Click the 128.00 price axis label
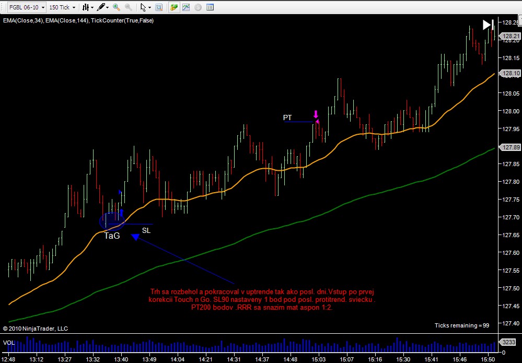This screenshot has width=522, height=363. pyautogui.click(x=511, y=111)
